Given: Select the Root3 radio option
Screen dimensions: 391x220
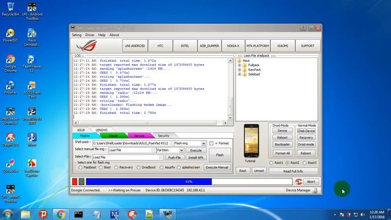Looking at the screenshot, I should pos(304,163).
